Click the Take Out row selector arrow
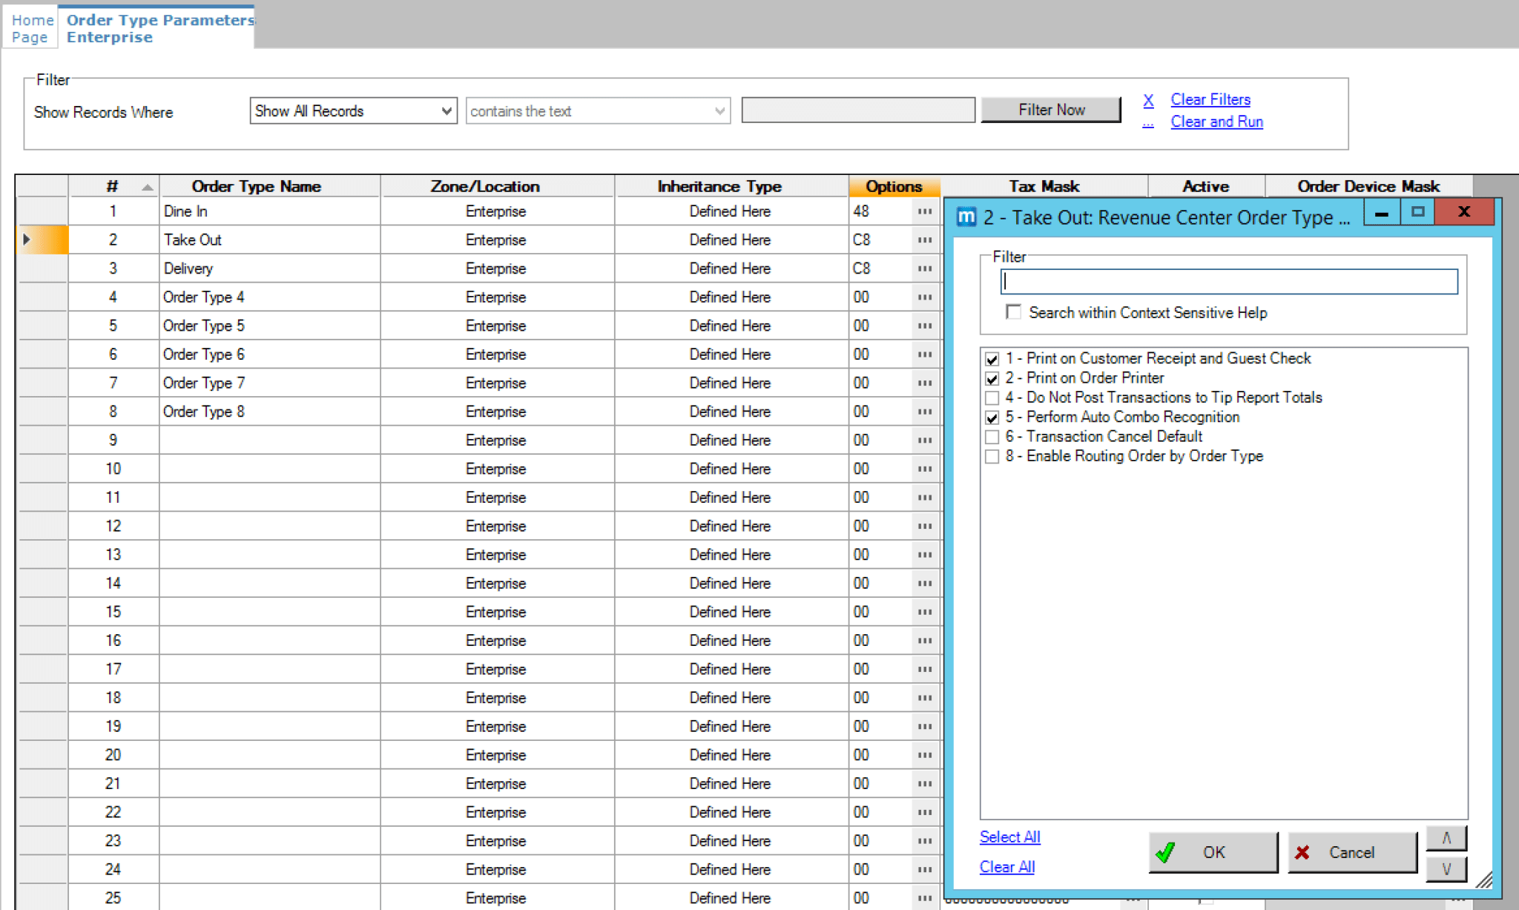The width and height of the screenshot is (1519, 910). (27, 240)
